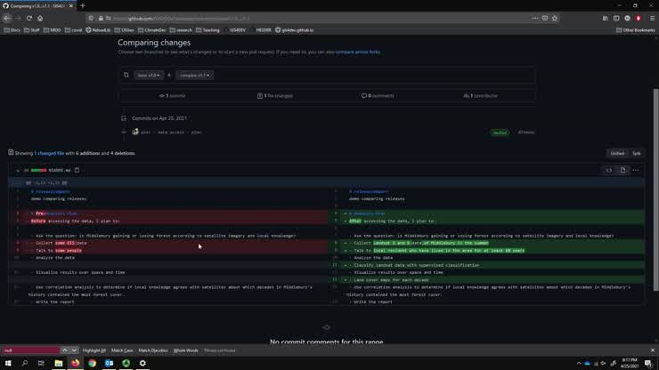Click the round account icon in toolbar

pos(628,18)
